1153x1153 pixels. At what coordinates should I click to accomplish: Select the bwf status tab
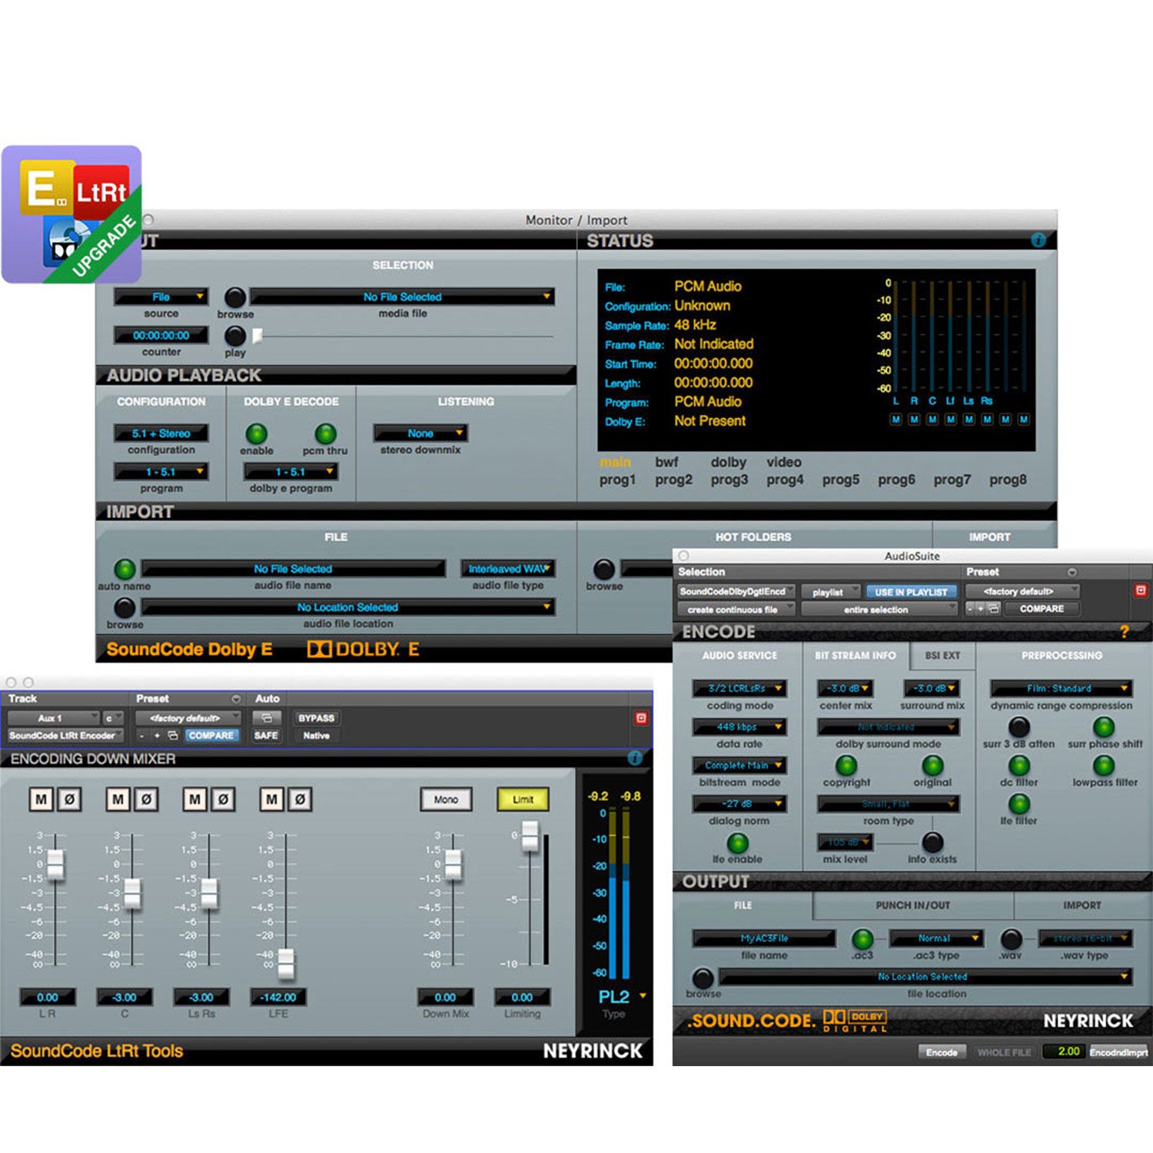pyautogui.click(x=666, y=462)
